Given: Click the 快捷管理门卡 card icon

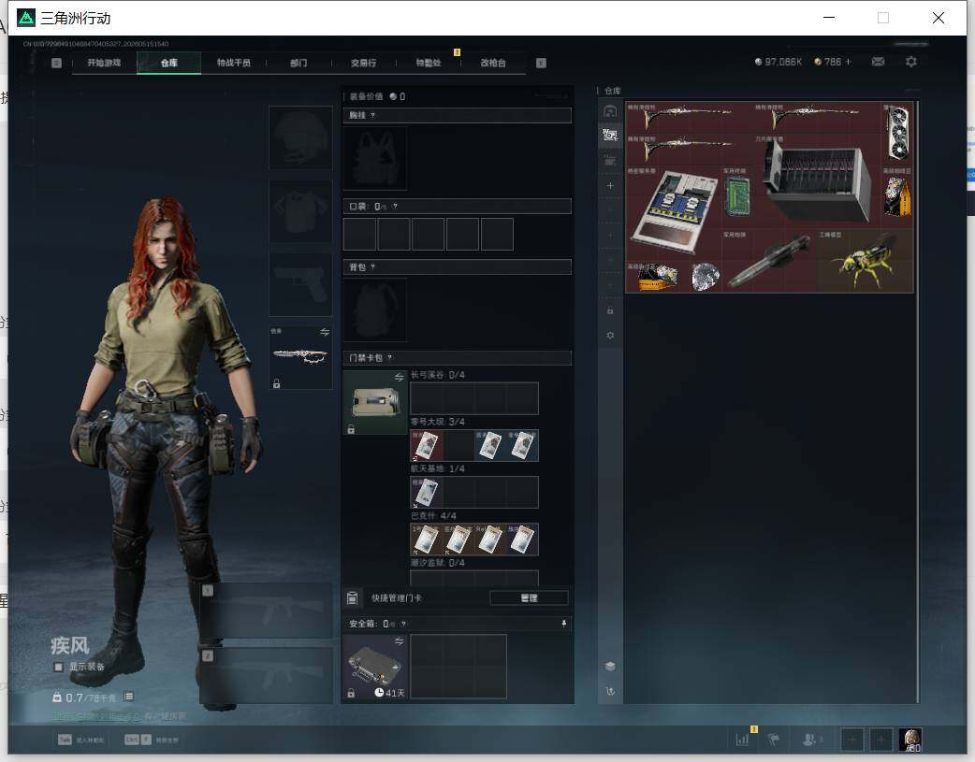Looking at the screenshot, I should [x=352, y=598].
